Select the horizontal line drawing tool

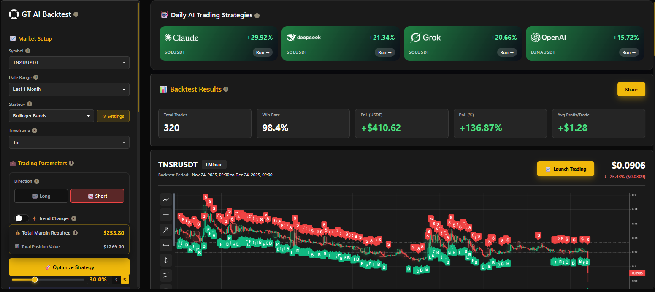(165, 215)
